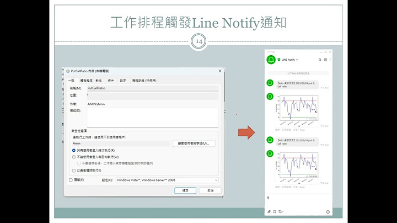
Task: Click the large LINE Notify bell avatar
Action: point(271,60)
